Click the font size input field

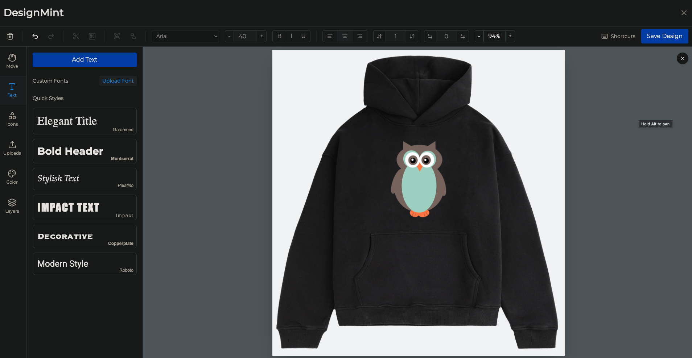[243, 36]
